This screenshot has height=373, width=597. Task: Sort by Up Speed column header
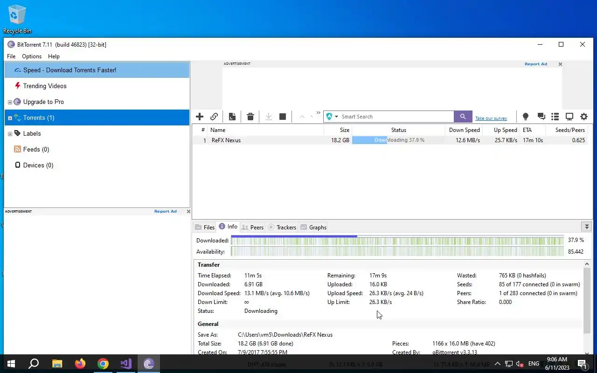tap(501, 130)
